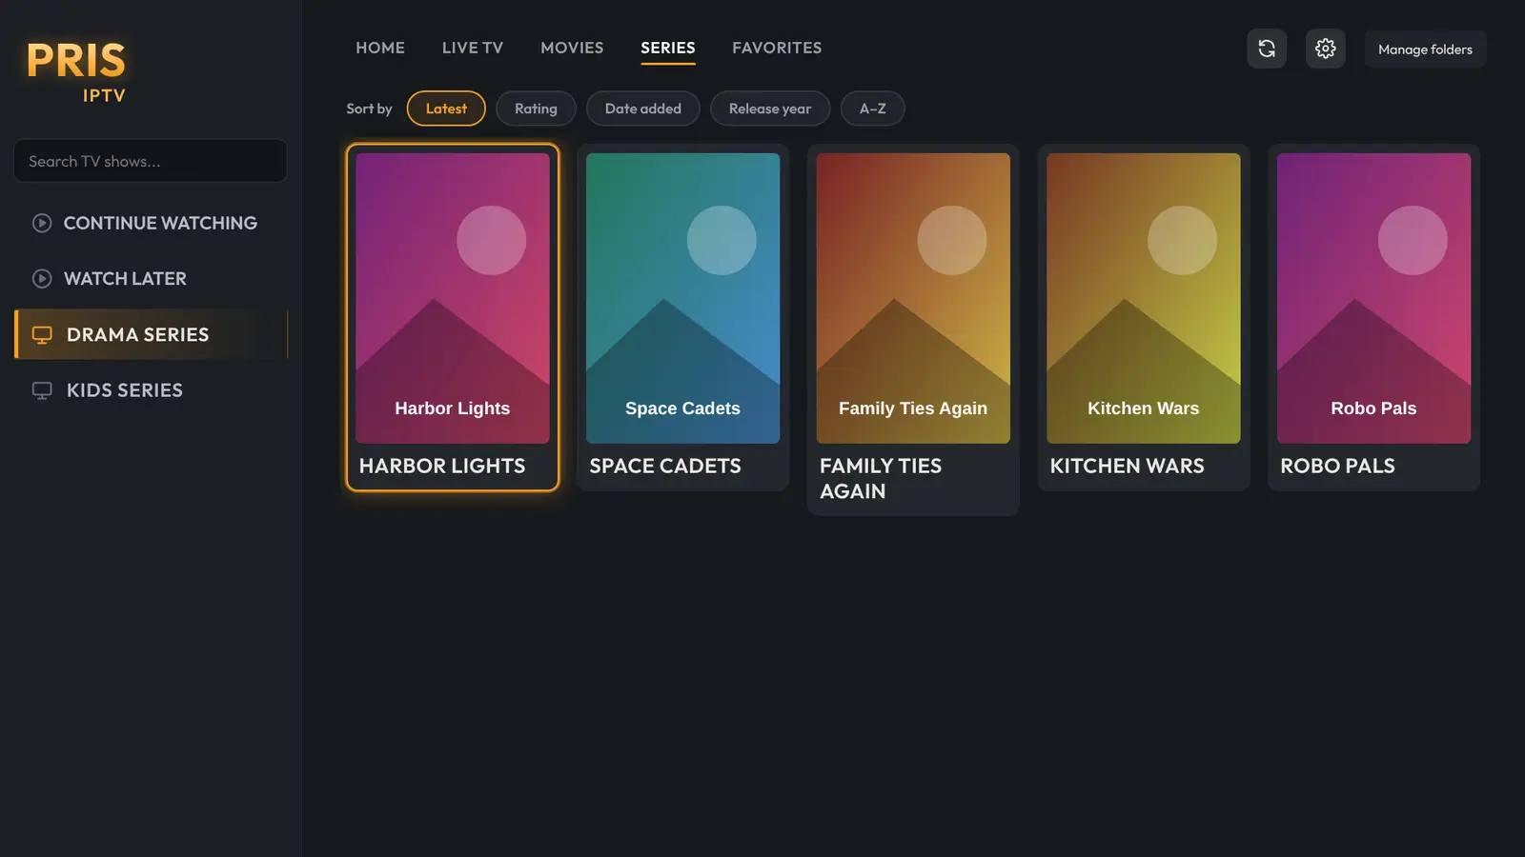Open the Kitchen Wars poster

click(1144, 298)
